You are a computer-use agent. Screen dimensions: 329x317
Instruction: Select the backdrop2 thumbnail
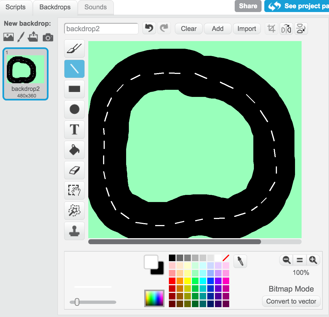(25, 74)
